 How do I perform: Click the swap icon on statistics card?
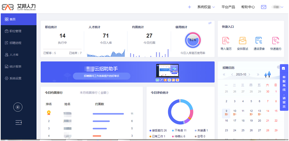210,23
